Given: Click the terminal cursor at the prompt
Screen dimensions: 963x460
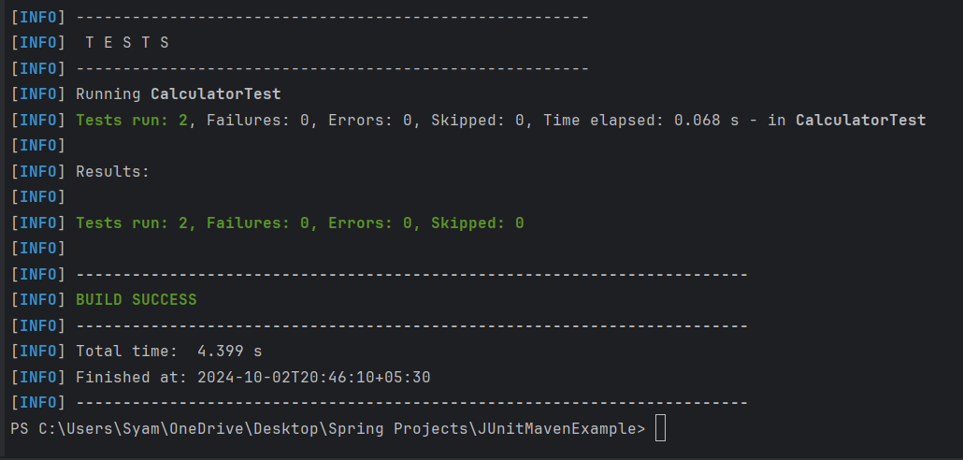Looking at the screenshot, I should [x=661, y=429].
